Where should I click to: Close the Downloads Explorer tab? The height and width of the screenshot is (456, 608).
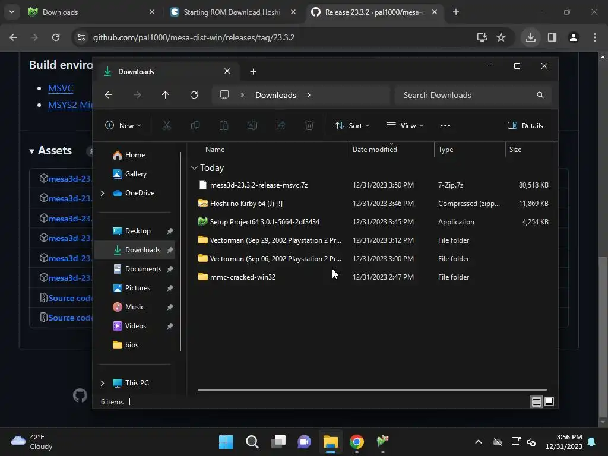pyautogui.click(x=227, y=71)
